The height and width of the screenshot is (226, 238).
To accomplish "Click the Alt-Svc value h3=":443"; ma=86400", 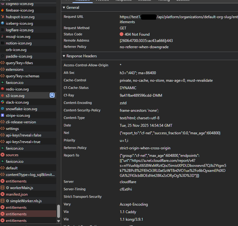I will tap(138, 73).
